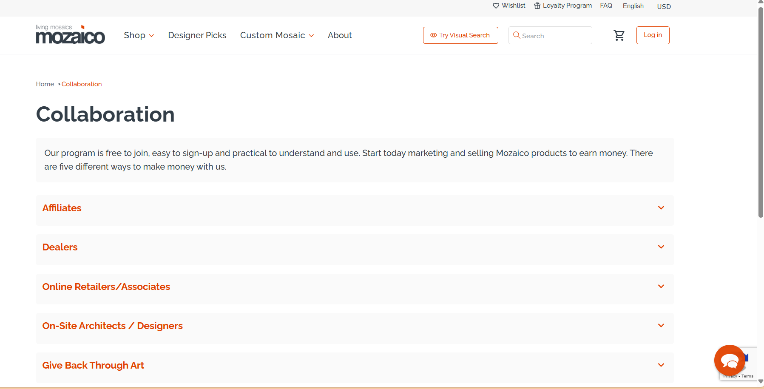The height and width of the screenshot is (389, 764).
Task: Open the shopping cart icon
Action: point(619,35)
